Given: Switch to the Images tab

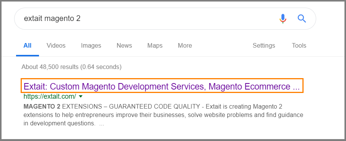Looking at the screenshot, I should (x=91, y=45).
